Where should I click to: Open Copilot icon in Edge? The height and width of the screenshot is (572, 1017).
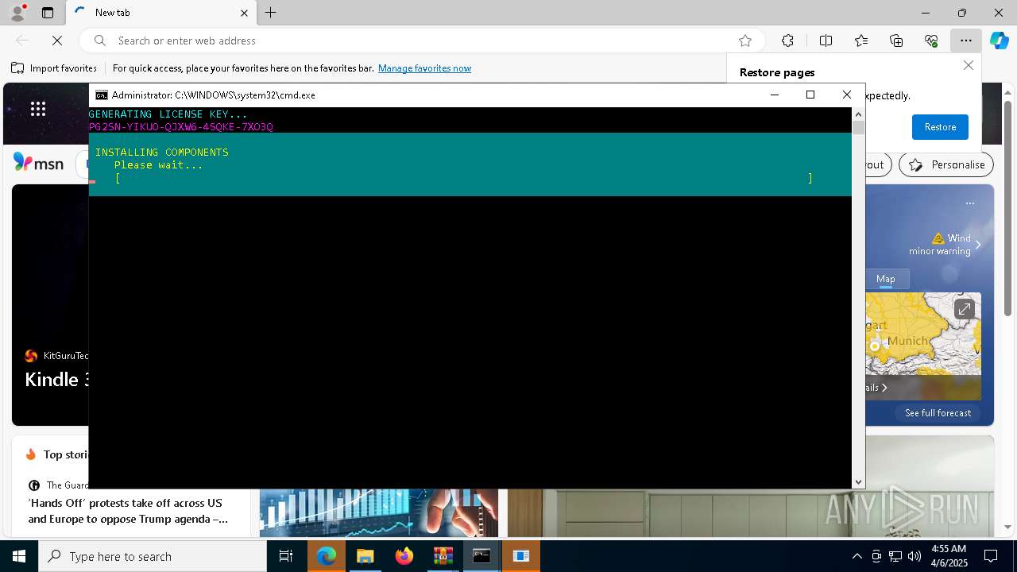1000,41
